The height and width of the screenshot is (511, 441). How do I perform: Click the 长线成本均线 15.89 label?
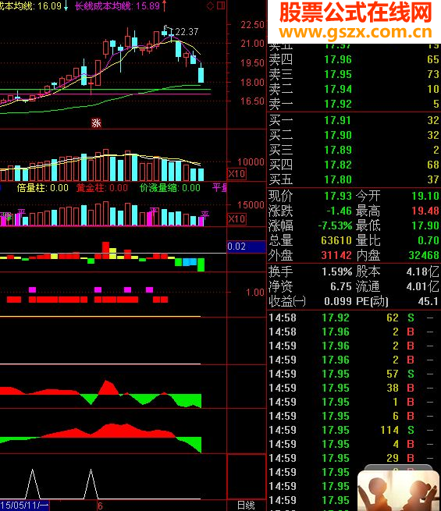click(117, 6)
